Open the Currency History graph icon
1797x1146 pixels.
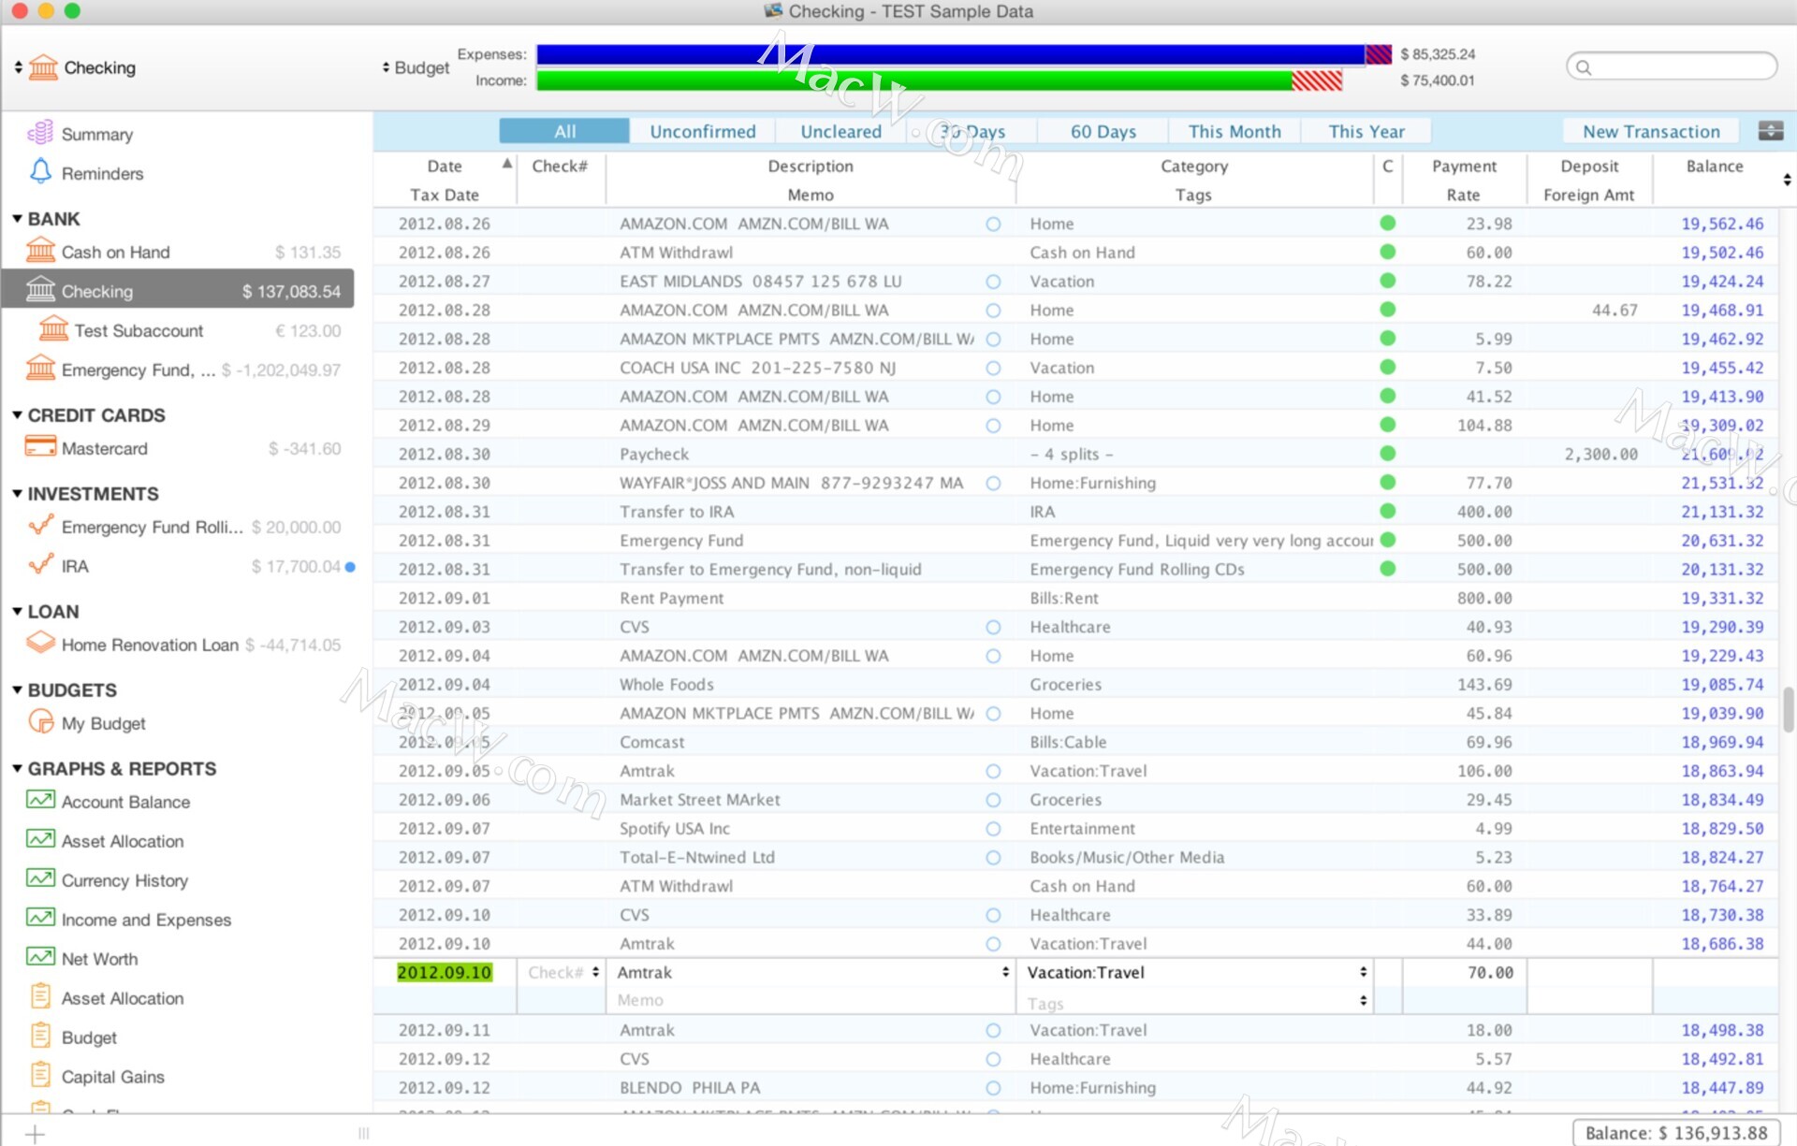40,879
